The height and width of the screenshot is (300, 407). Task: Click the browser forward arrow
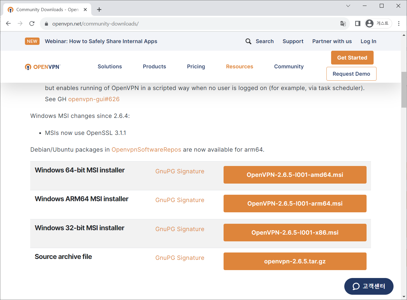tap(20, 23)
